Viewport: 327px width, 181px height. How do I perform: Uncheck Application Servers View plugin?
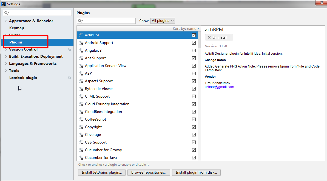(x=194, y=66)
